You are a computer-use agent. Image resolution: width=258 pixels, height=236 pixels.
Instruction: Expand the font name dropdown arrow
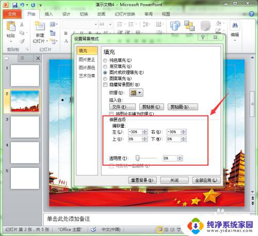(96, 24)
